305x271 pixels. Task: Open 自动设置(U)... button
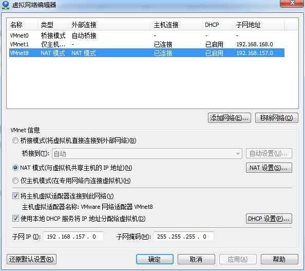pyautogui.click(x=269, y=154)
